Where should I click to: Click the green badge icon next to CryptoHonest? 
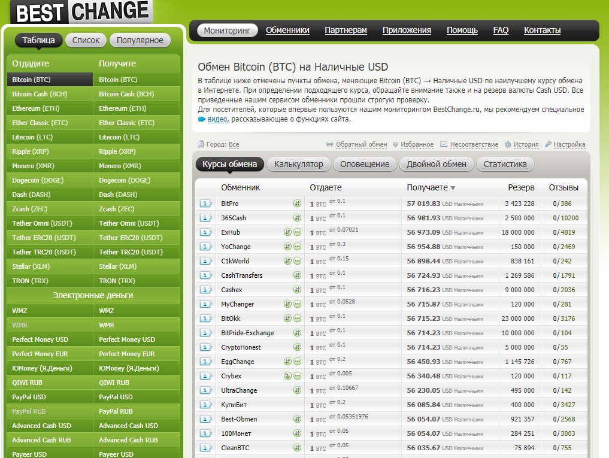pos(297,347)
